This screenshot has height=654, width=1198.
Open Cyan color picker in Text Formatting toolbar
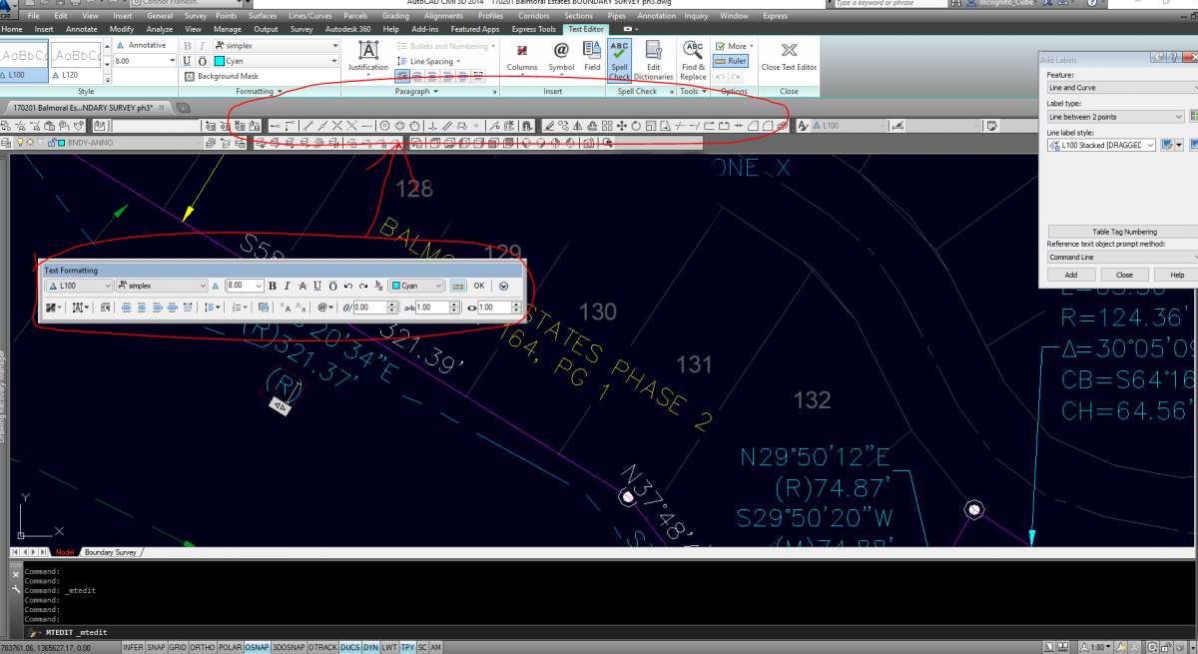tap(416, 286)
